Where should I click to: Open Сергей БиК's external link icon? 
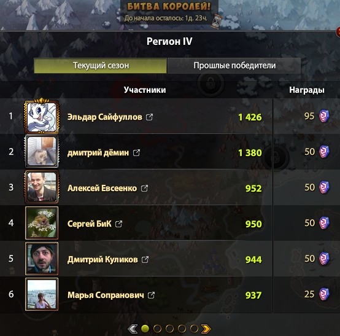[118, 224]
